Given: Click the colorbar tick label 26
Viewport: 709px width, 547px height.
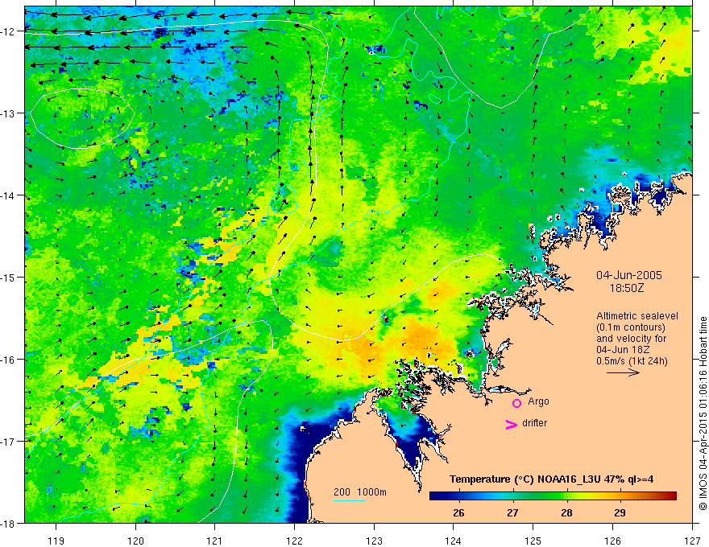Looking at the screenshot, I should 458,512.
